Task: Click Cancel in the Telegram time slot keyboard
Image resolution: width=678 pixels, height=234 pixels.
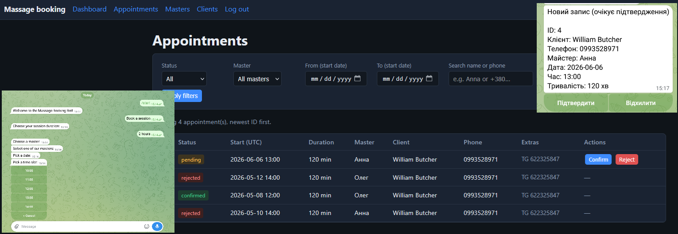Action: tap(29, 215)
